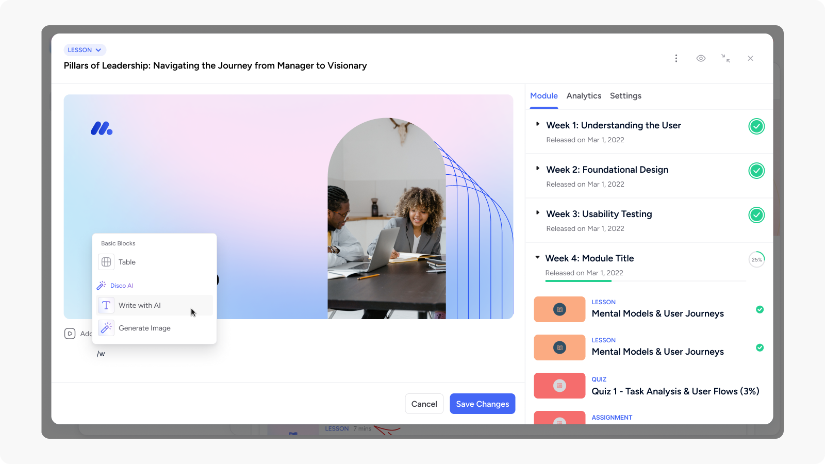Click the logo on the banner image
Viewport: 825px width, 464px height.
click(102, 128)
